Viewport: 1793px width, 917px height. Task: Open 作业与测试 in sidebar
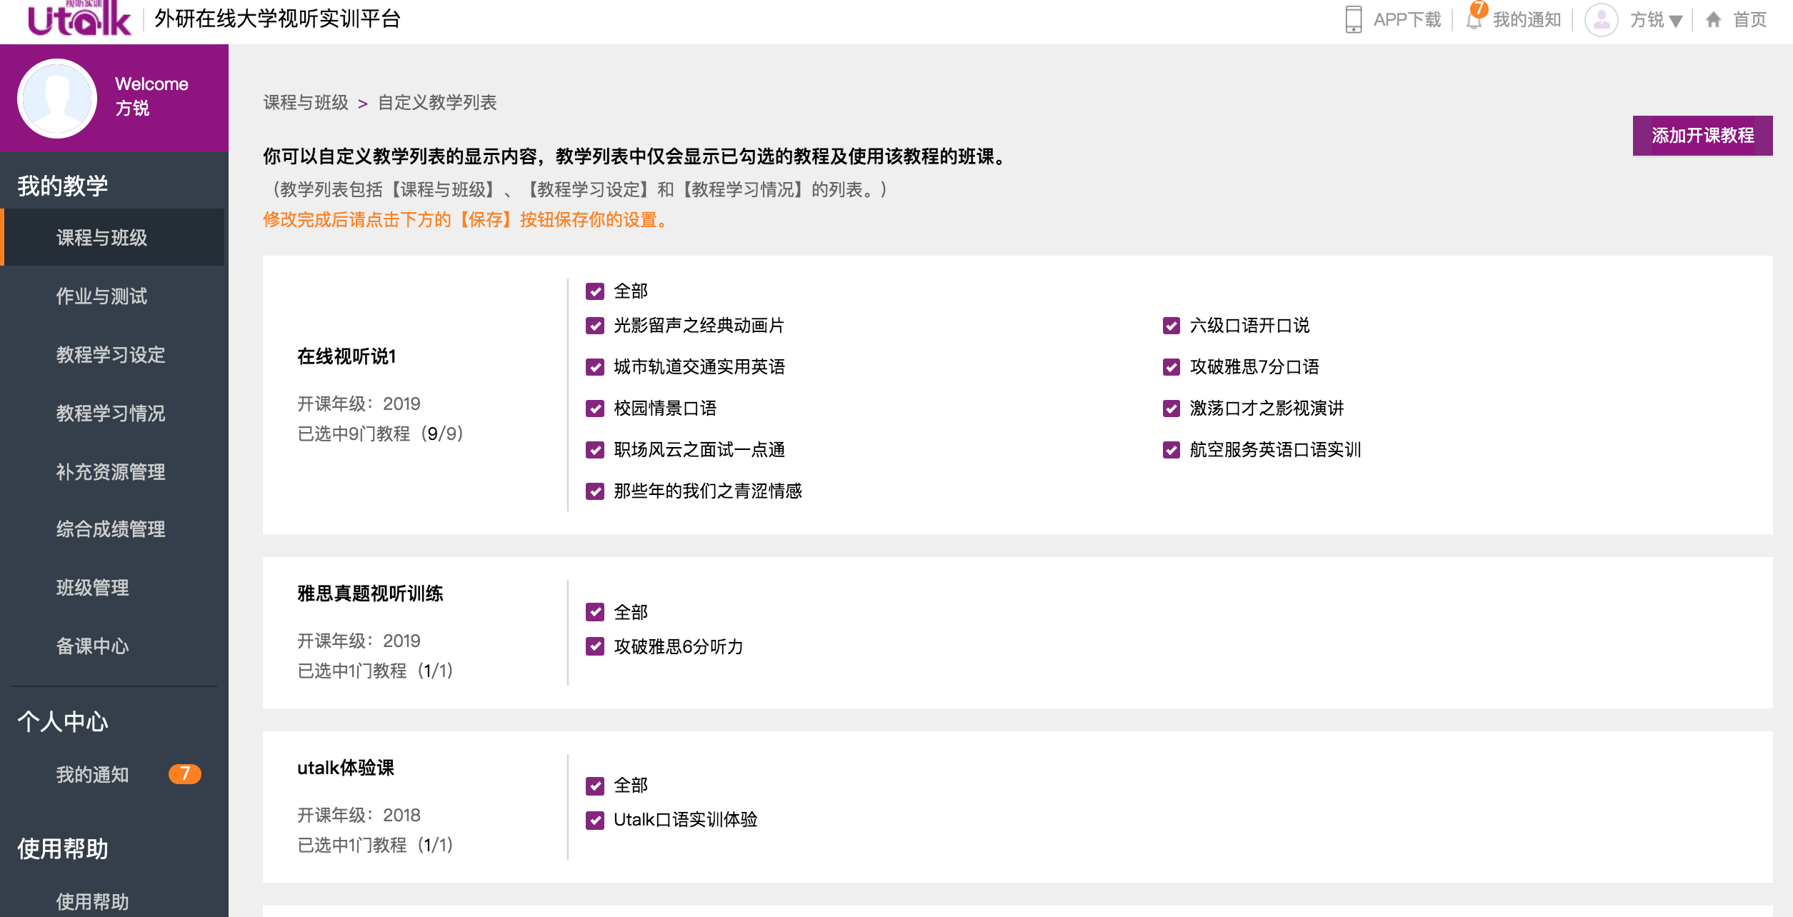coord(101,296)
